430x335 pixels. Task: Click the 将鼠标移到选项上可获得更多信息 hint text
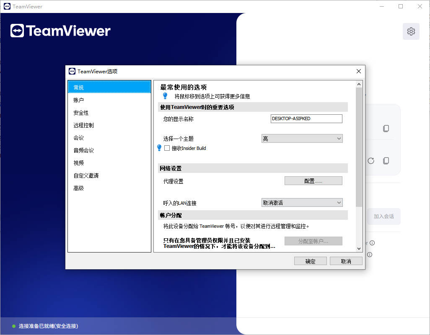point(212,96)
